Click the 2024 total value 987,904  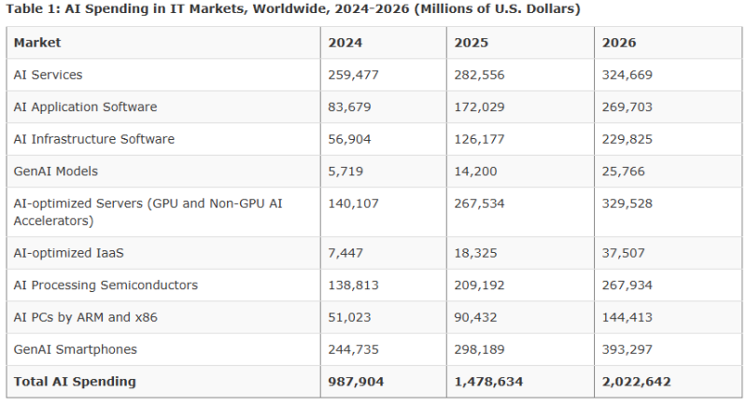click(356, 382)
